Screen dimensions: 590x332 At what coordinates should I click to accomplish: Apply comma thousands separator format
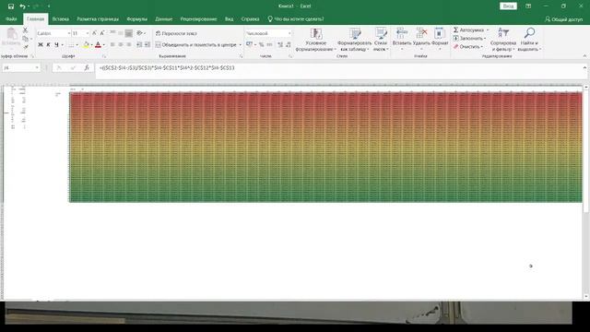tap(269, 45)
